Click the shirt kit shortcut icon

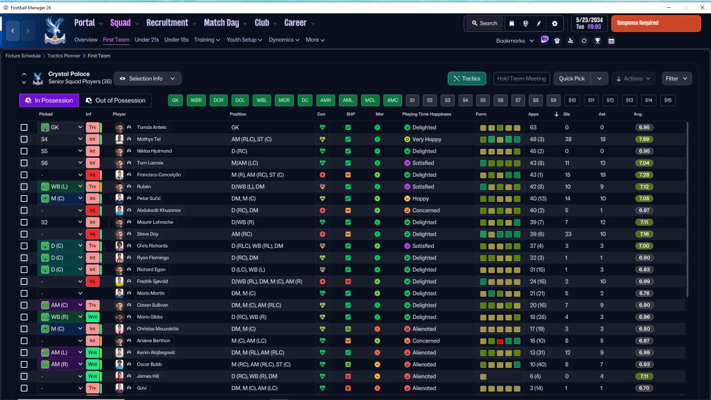coord(557,41)
